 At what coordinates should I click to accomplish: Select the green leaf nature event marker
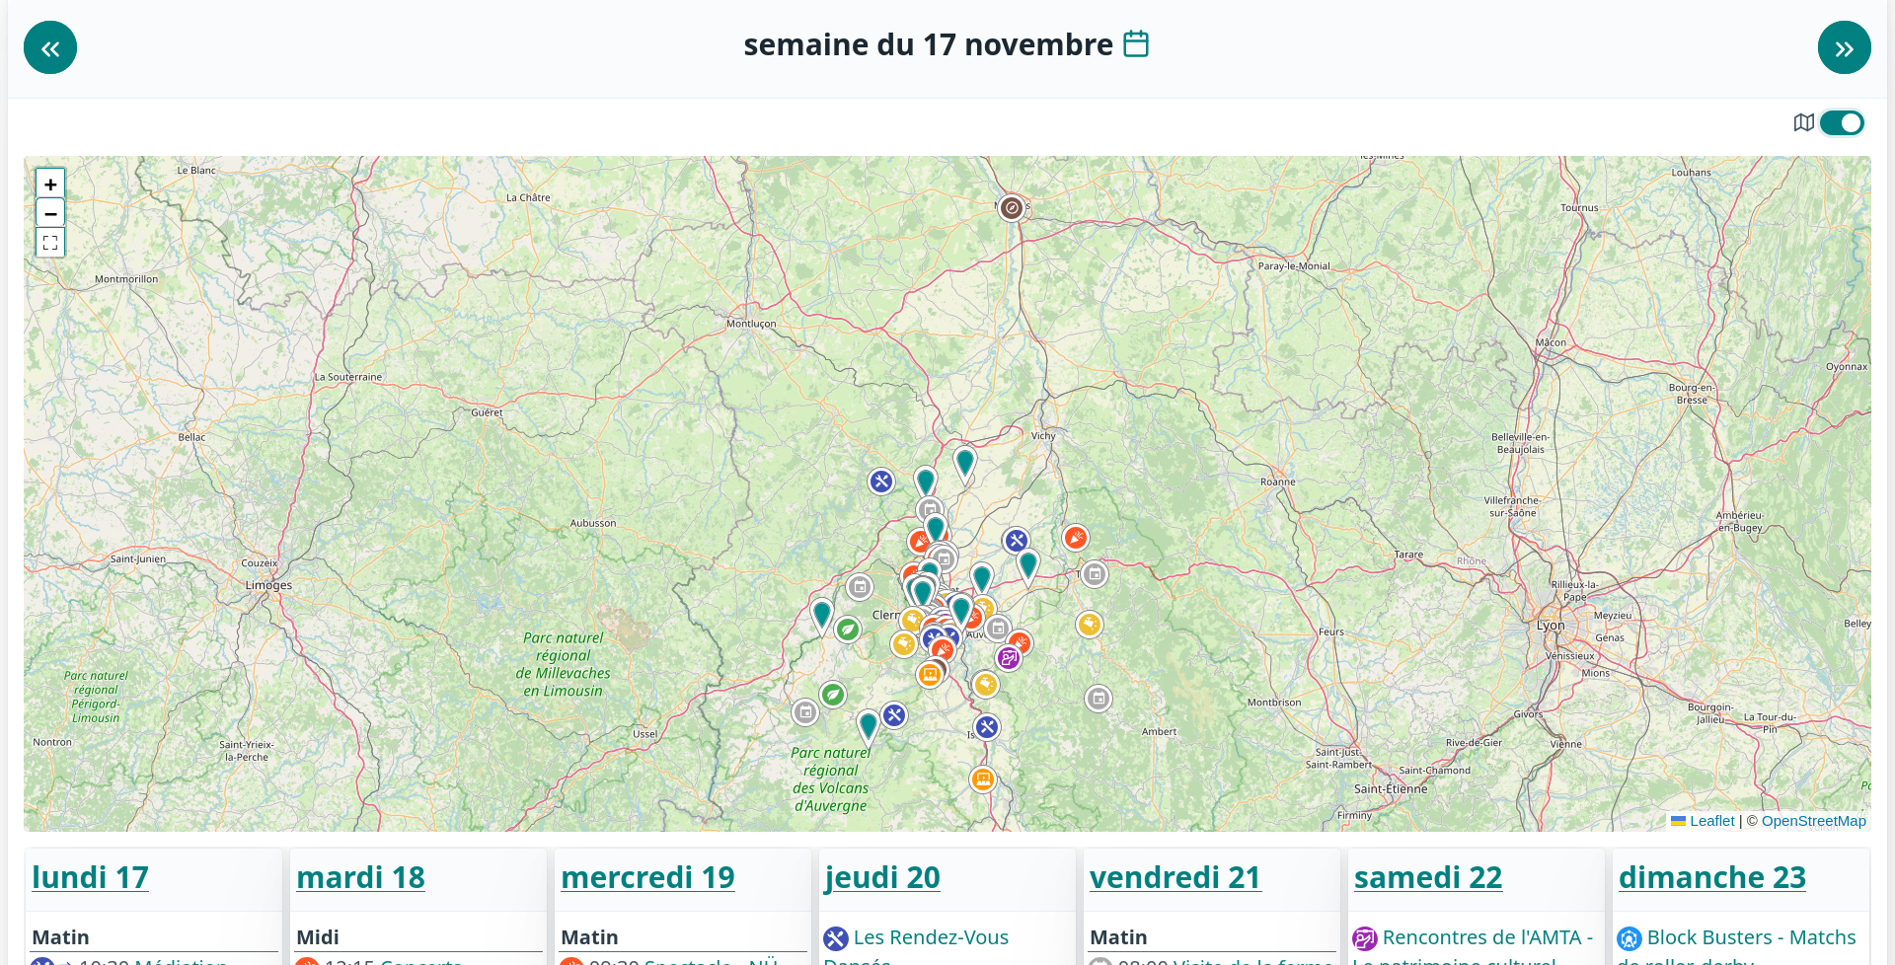click(x=847, y=629)
